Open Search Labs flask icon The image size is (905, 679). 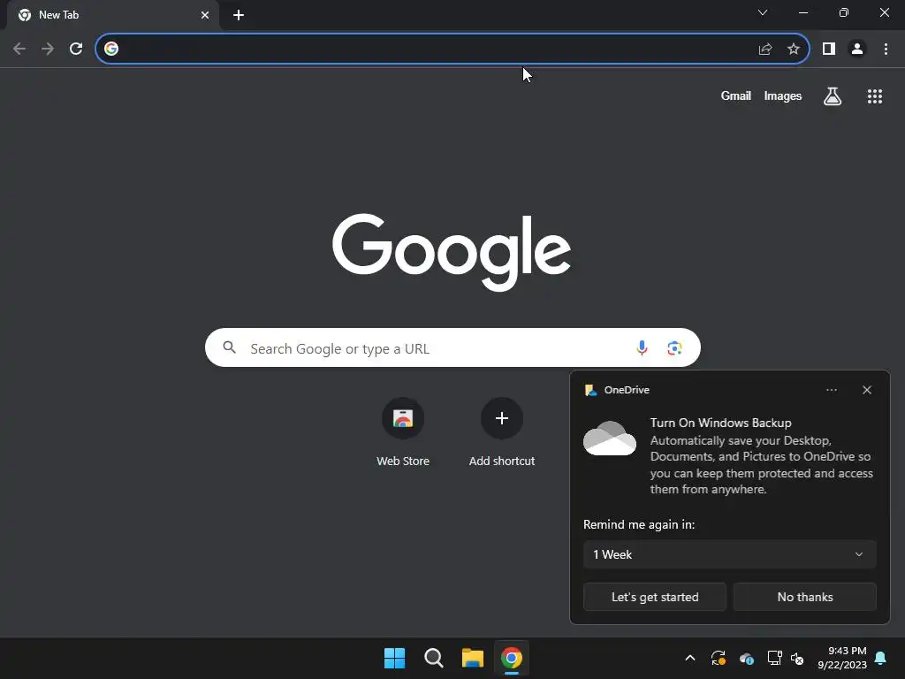pos(833,96)
